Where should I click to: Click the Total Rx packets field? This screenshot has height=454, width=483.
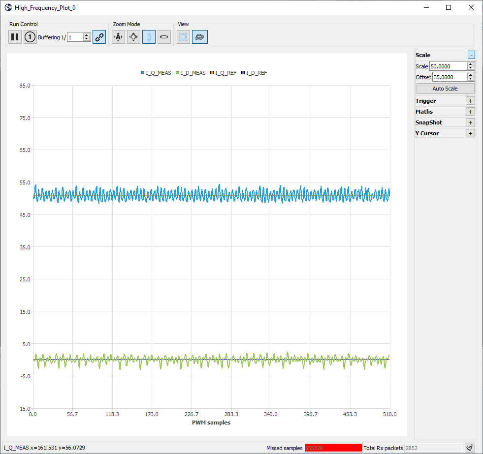pyautogui.click(x=433, y=448)
